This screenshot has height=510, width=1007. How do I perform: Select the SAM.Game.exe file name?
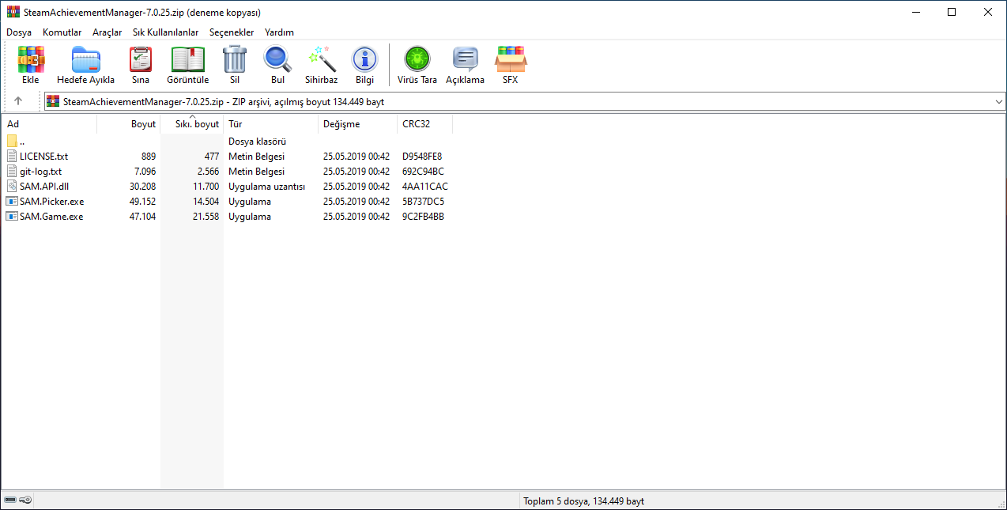(x=51, y=217)
